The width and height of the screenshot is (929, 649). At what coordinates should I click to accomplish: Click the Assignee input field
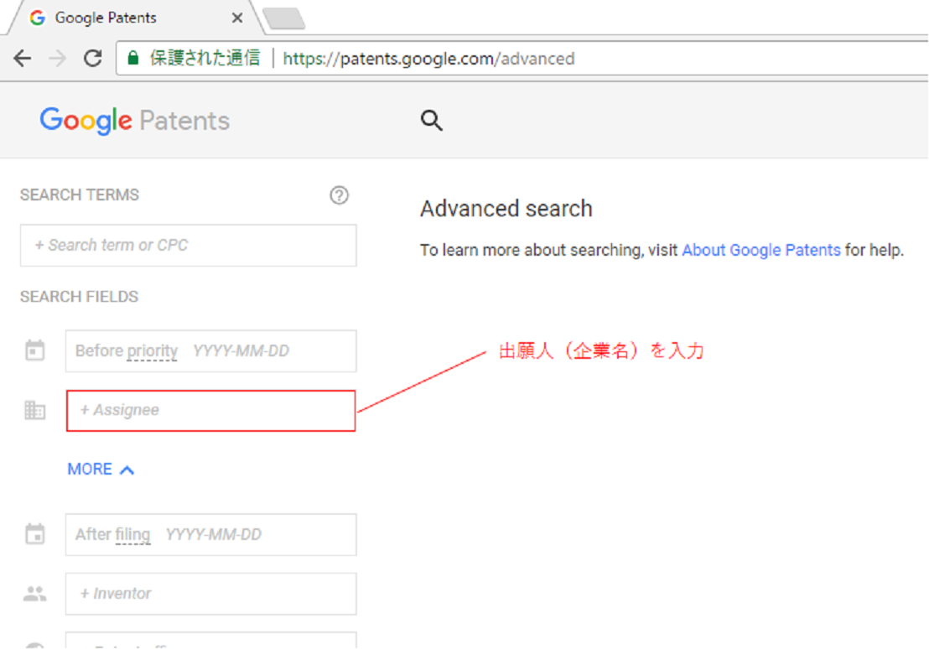pos(211,411)
